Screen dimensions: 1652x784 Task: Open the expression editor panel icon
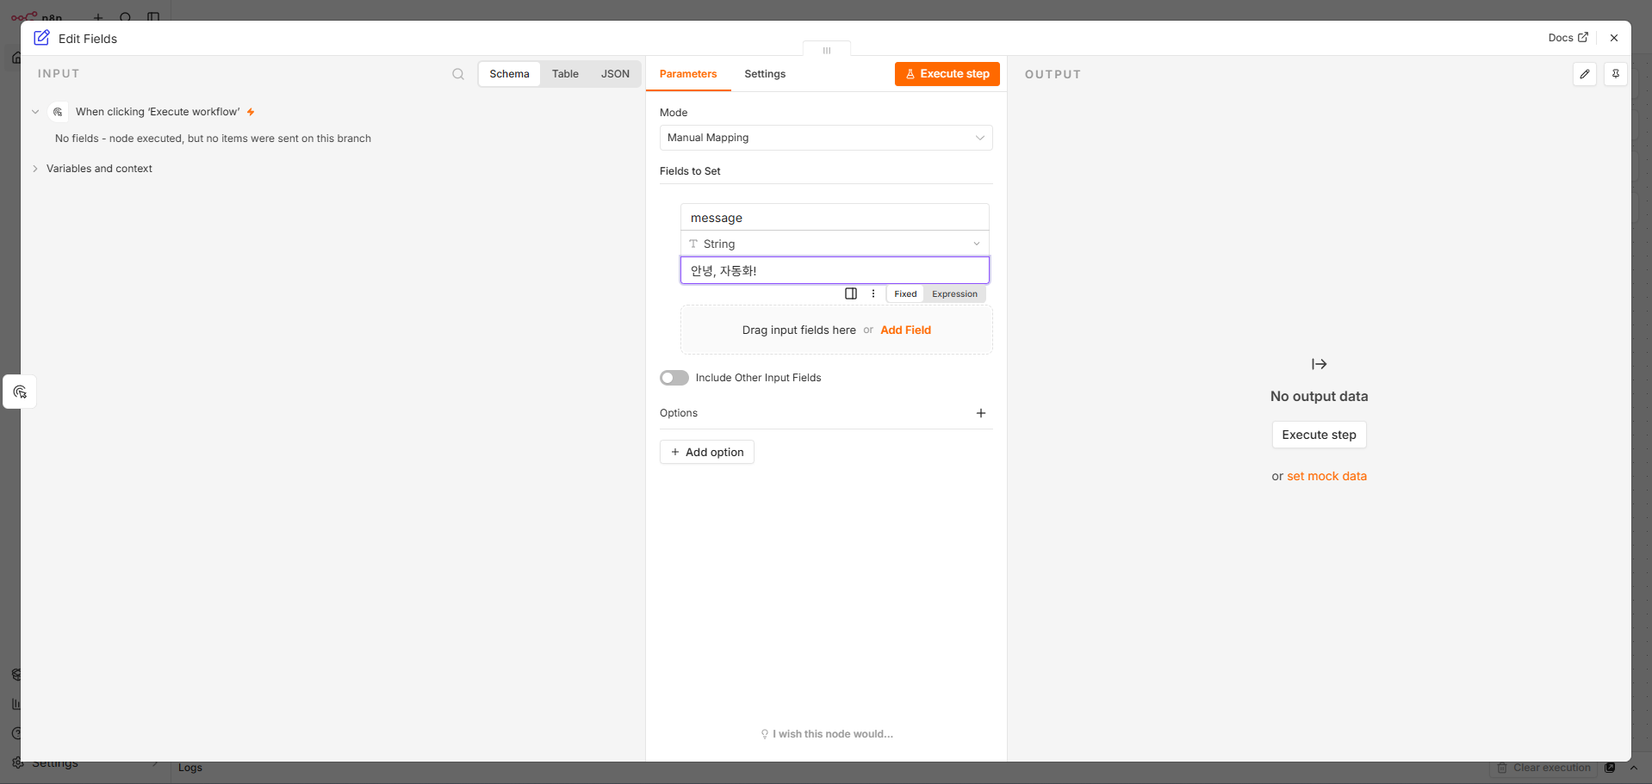point(851,293)
